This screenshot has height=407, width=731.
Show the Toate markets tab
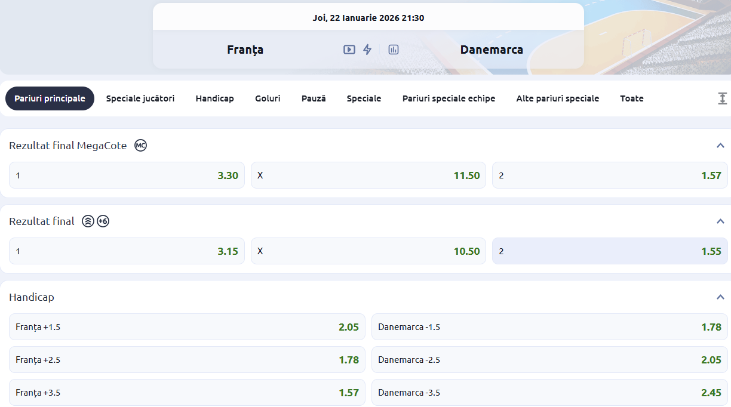[631, 98]
